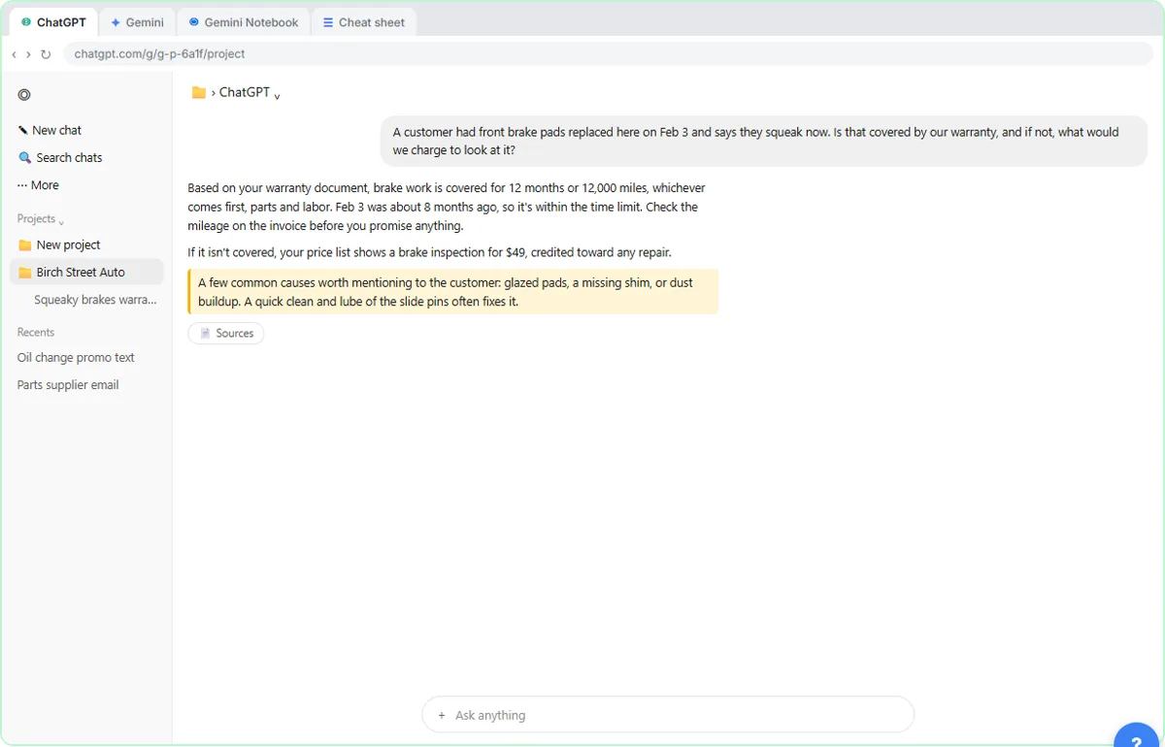Switch to the Gemini browser tab
This screenshot has width=1165, height=747.
point(137,22)
